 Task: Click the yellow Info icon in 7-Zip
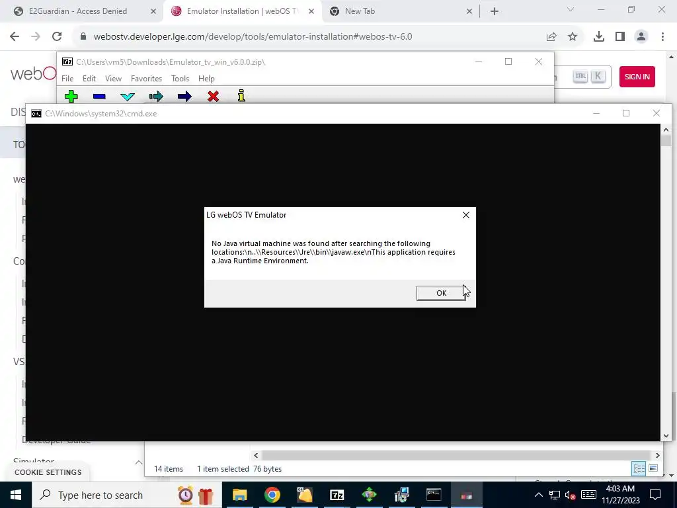pos(241,96)
